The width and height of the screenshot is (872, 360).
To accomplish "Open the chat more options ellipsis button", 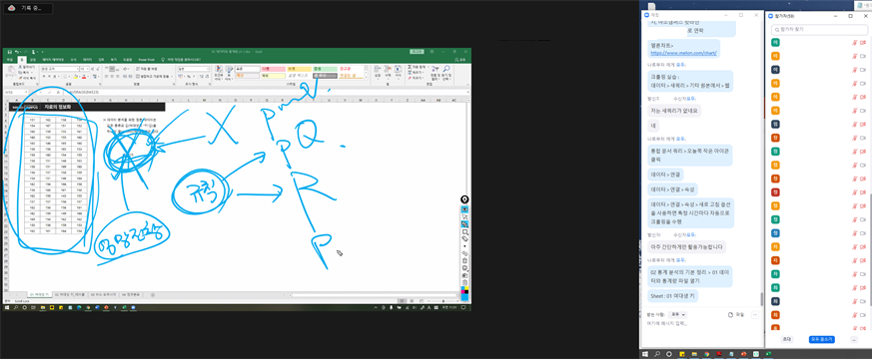I will (x=755, y=314).
